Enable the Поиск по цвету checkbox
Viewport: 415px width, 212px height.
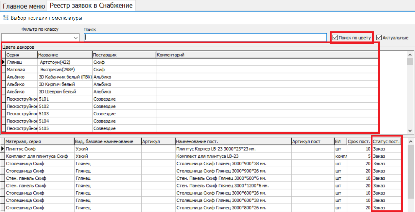click(x=335, y=38)
